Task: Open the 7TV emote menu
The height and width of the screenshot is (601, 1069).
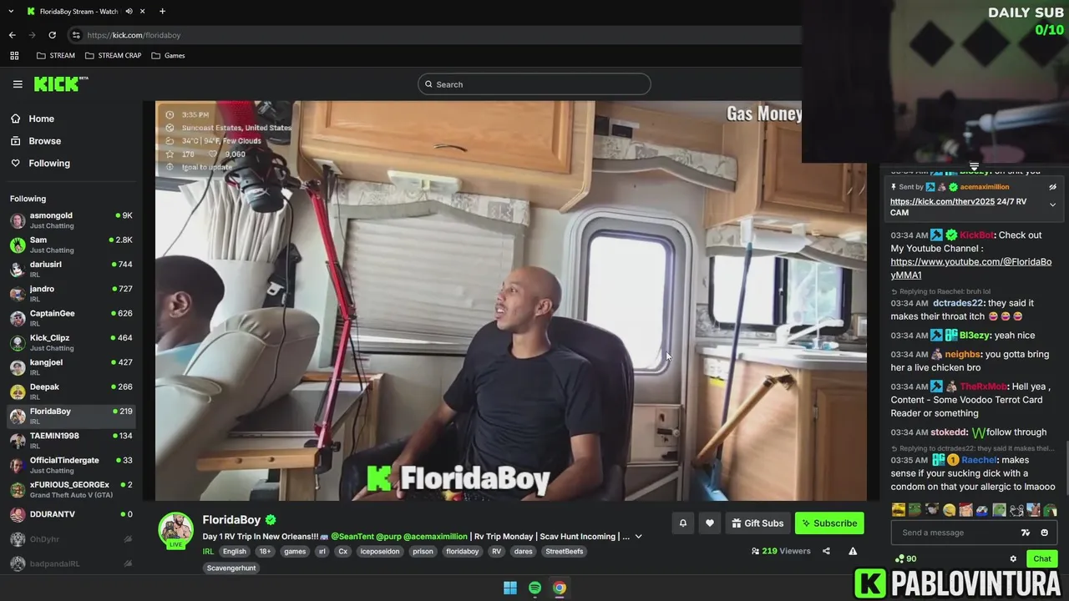Action: (1026, 533)
